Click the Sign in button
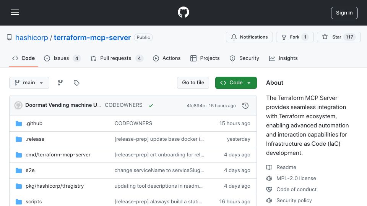Screen dimensions: 367x206 pyautogui.click(x=344, y=13)
